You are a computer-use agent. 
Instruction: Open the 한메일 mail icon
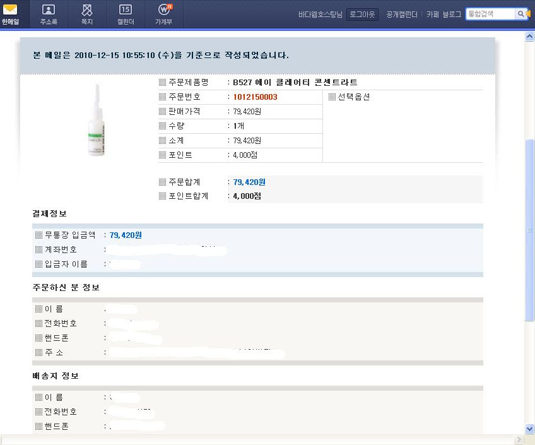(x=10, y=13)
